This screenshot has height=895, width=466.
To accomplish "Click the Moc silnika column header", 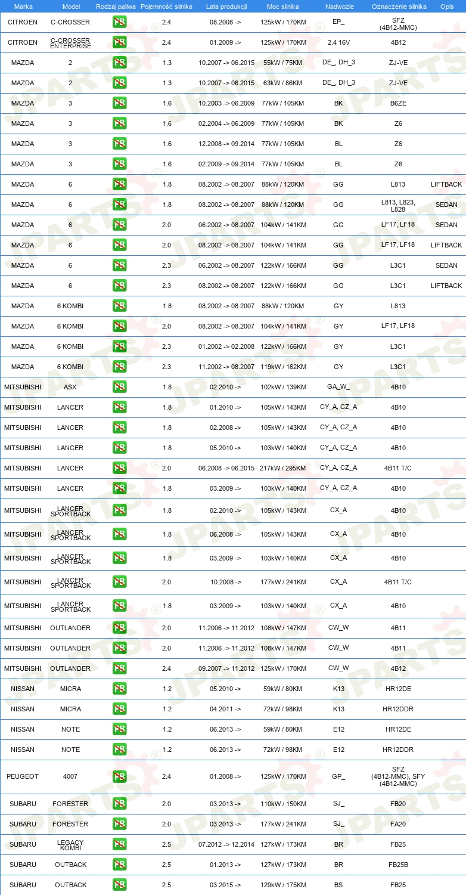I will pyautogui.click(x=283, y=7).
